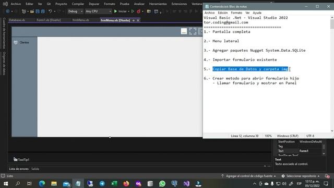Open Notepad's Ayuda menu
Viewport: 334px width, 188px height.
pyautogui.click(x=257, y=13)
